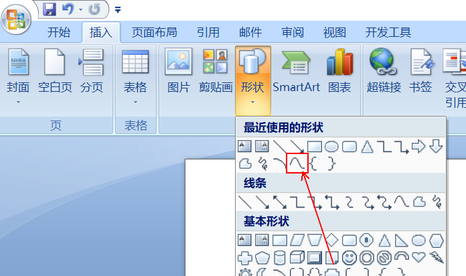Insert the block arc from 基本形状
466x276 pixels.
click(402, 257)
